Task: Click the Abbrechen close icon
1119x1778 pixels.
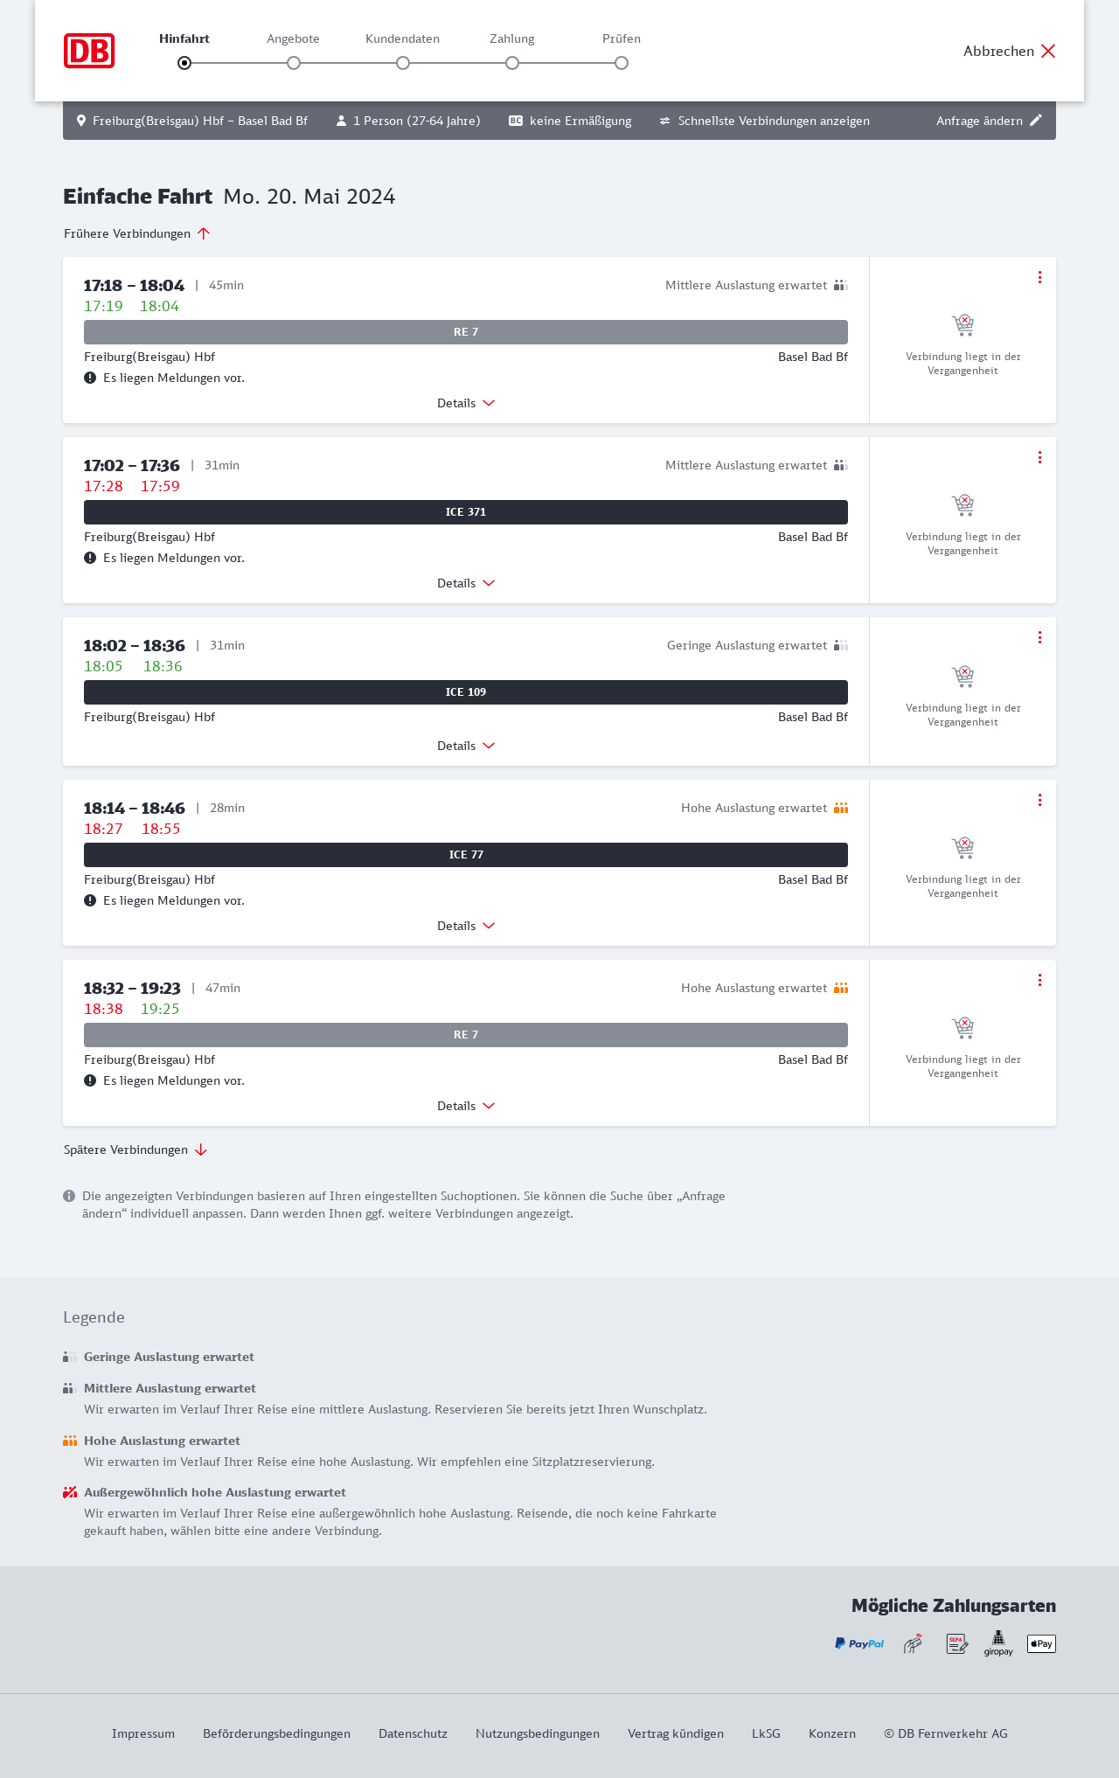Action: [1048, 51]
